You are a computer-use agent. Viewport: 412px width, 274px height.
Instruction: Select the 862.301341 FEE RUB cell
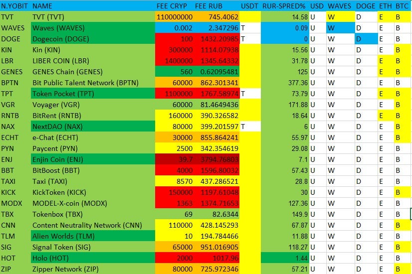pyautogui.click(x=216, y=83)
